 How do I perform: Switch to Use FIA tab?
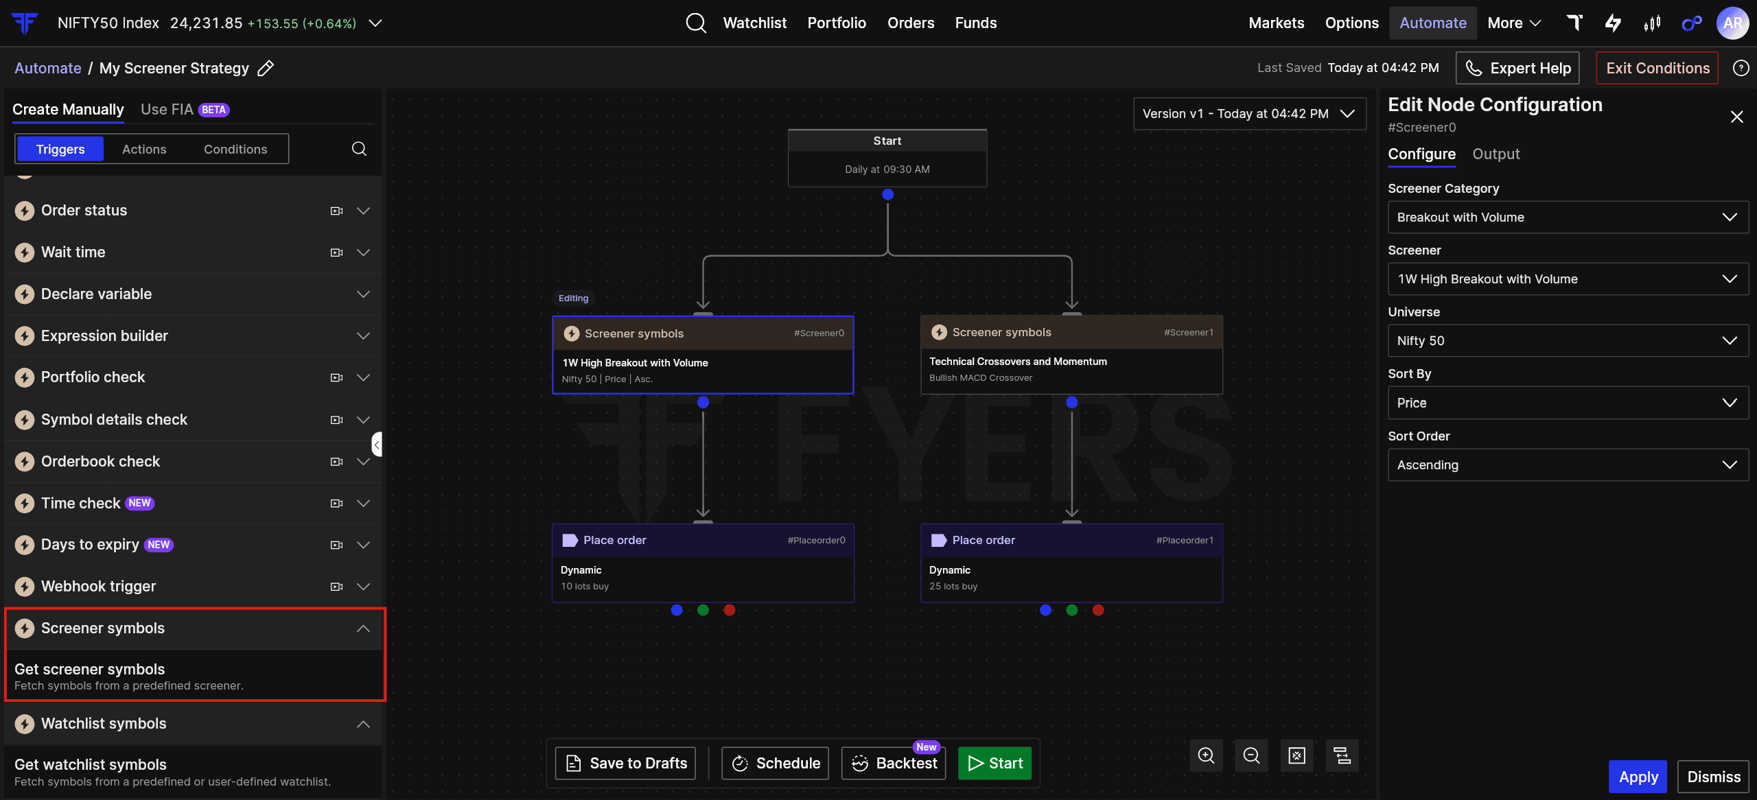(x=185, y=110)
